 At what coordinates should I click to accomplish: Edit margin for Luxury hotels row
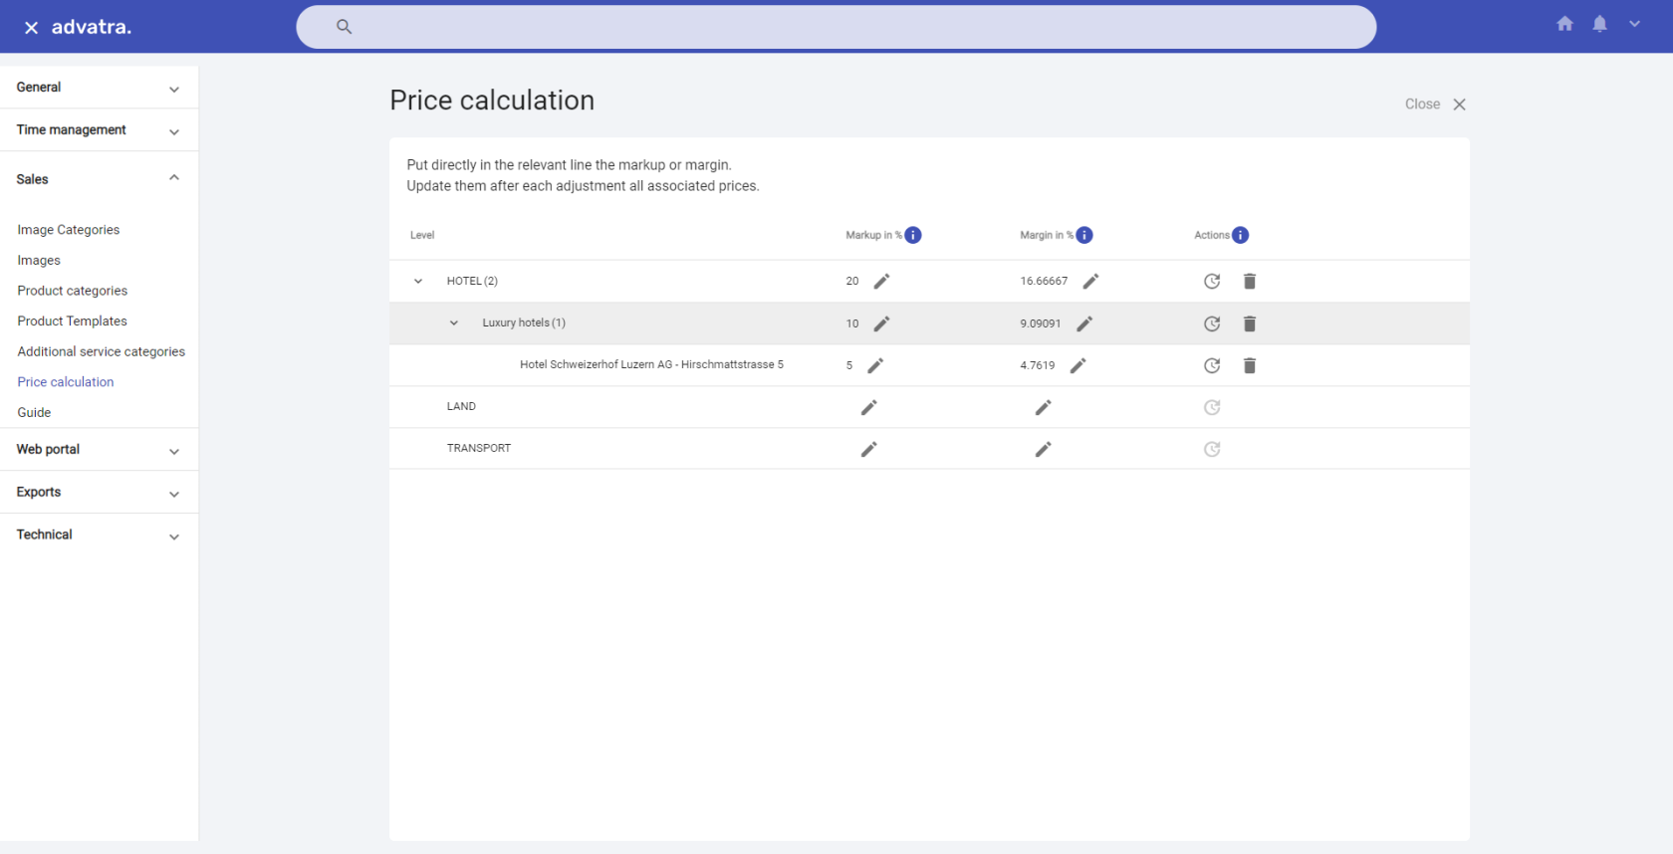point(1084,323)
